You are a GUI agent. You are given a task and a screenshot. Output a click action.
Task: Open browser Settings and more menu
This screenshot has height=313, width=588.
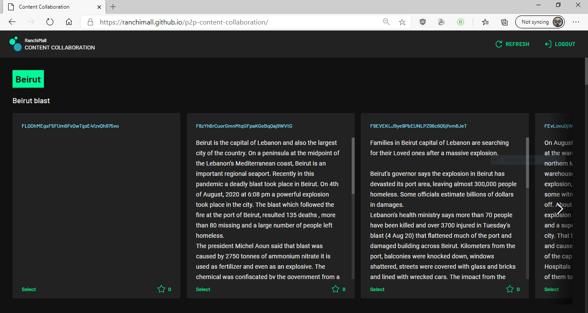pyautogui.click(x=576, y=22)
